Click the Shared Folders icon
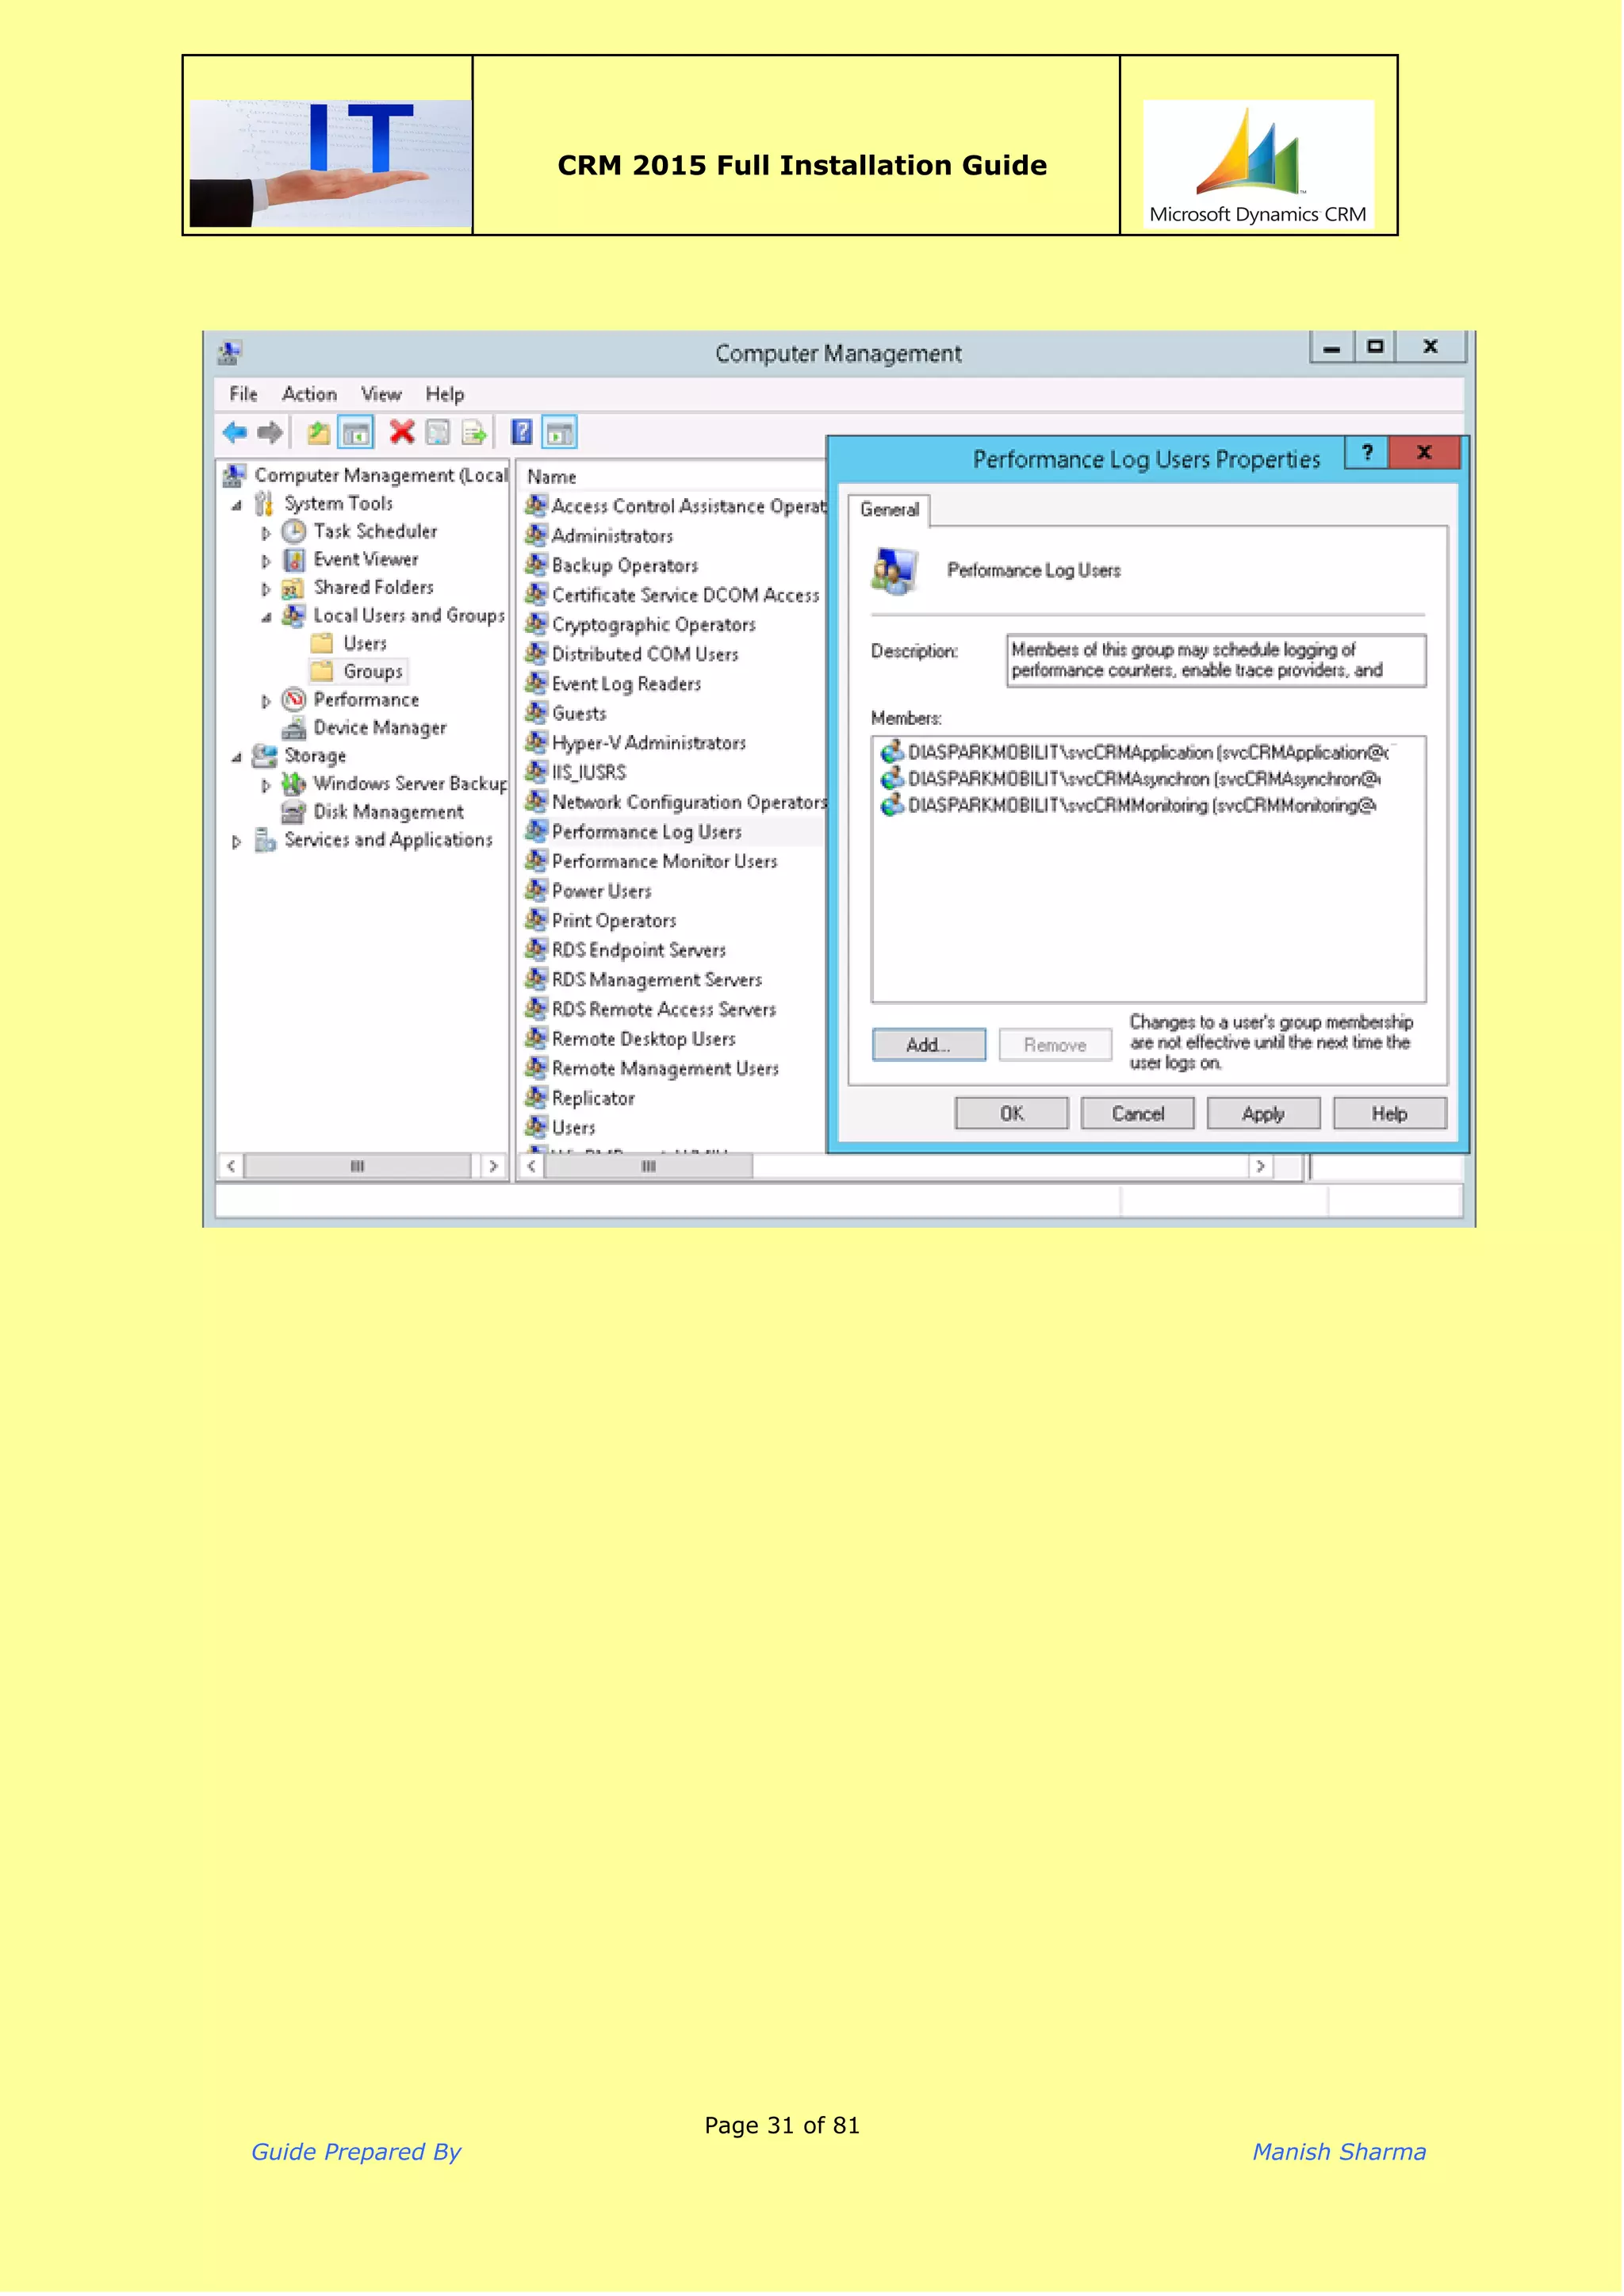Screen dimensions: 1624x2296 [x=293, y=588]
